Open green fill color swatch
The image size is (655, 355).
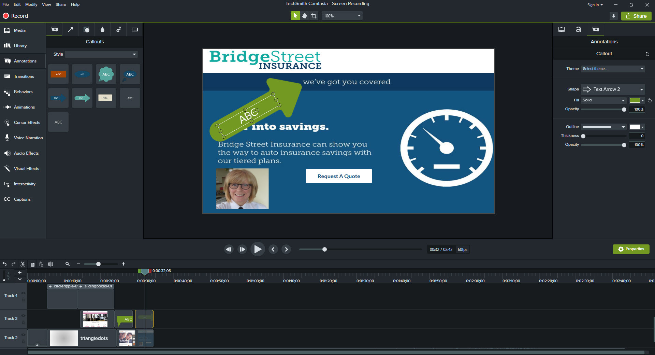point(637,100)
